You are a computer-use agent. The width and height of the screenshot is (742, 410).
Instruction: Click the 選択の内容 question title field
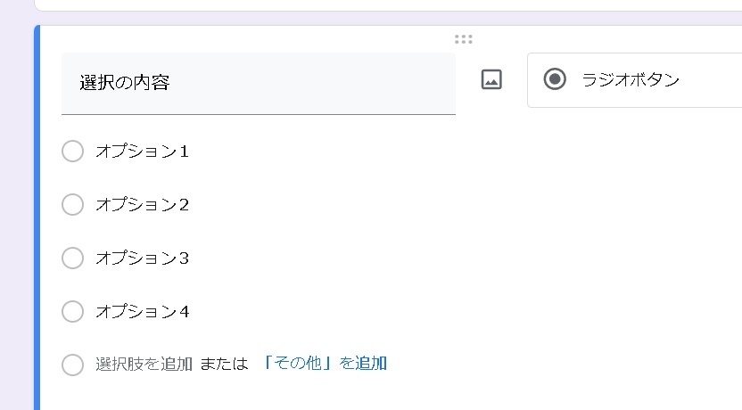click(x=258, y=84)
